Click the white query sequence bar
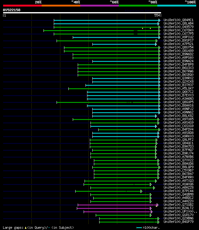This screenshot has height=230, width=199. pos(82,13)
